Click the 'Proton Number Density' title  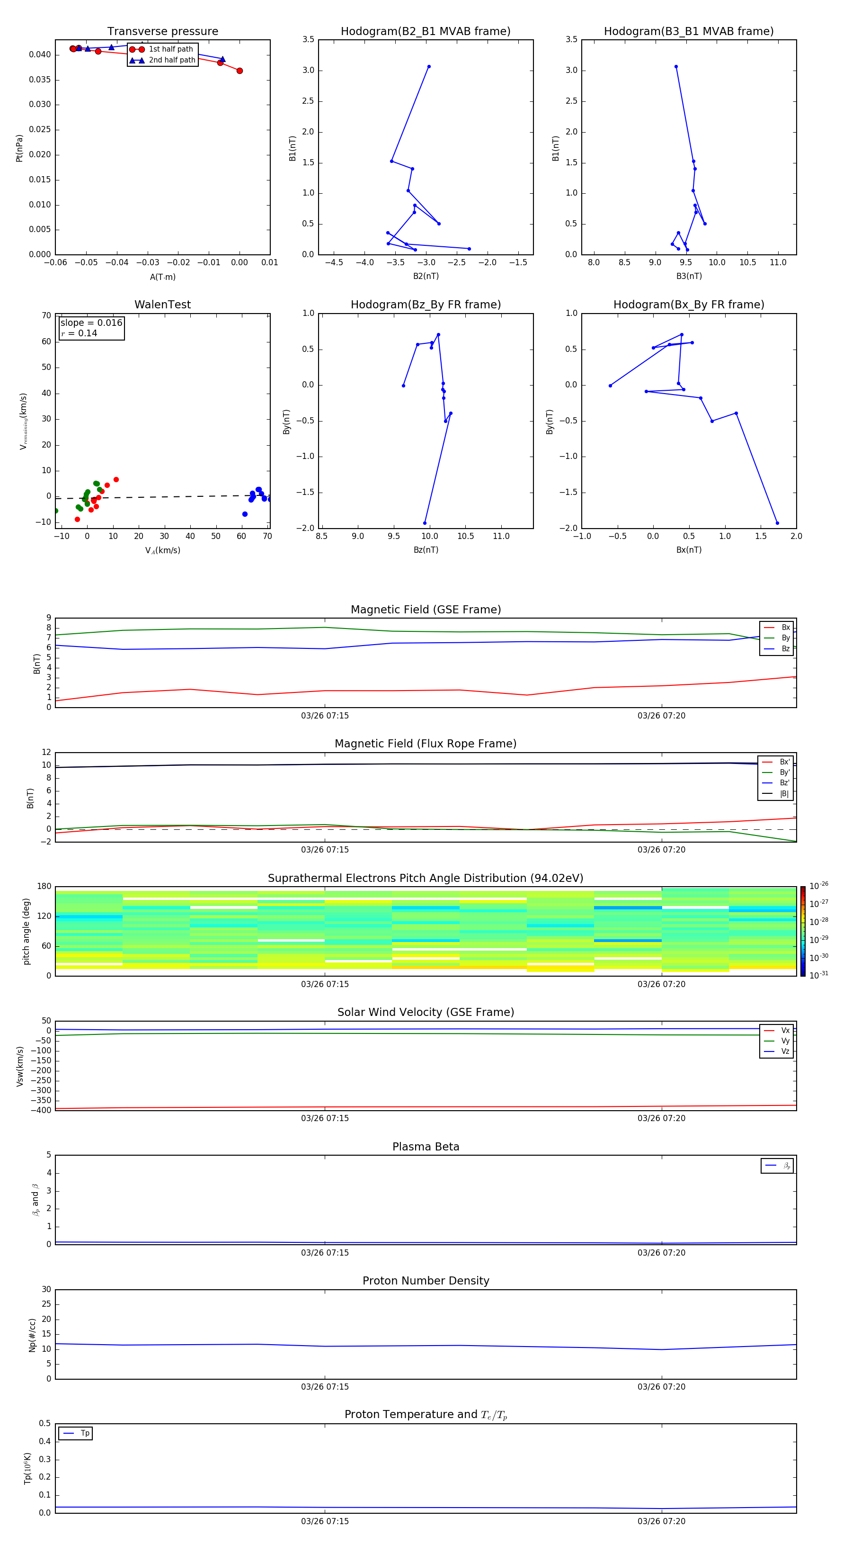tap(426, 1281)
